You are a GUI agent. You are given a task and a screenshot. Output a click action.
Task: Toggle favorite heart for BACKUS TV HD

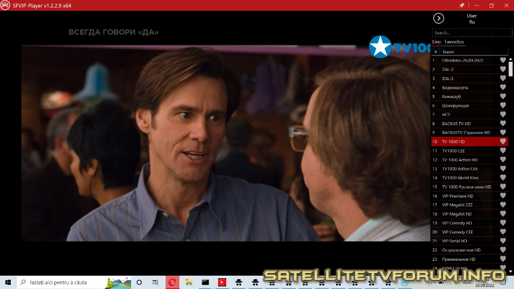[x=503, y=123]
